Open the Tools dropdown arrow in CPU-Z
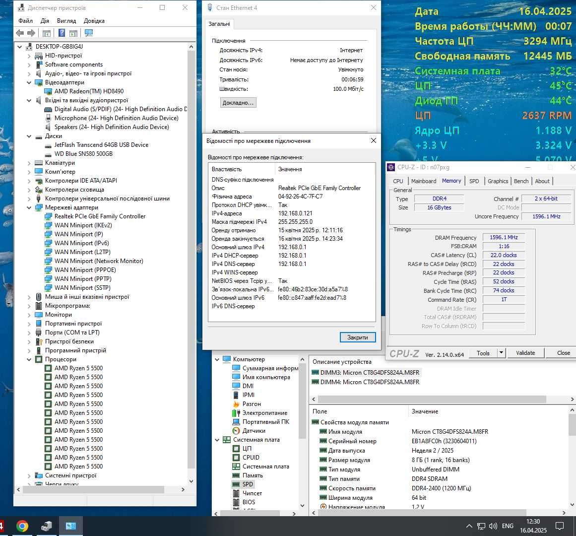The height and width of the screenshot is (536, 576). click(501, 353)
